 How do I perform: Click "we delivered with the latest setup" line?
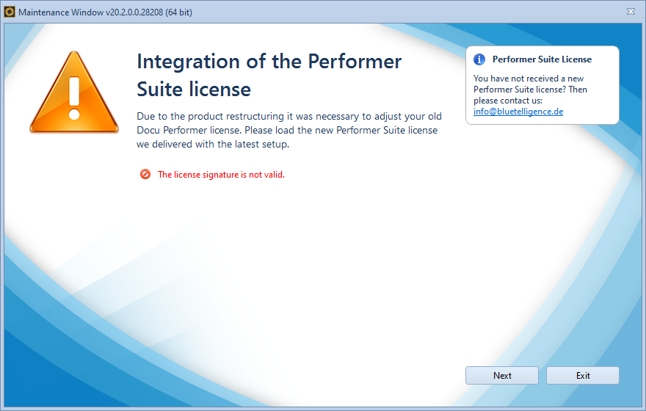point(213,145)
